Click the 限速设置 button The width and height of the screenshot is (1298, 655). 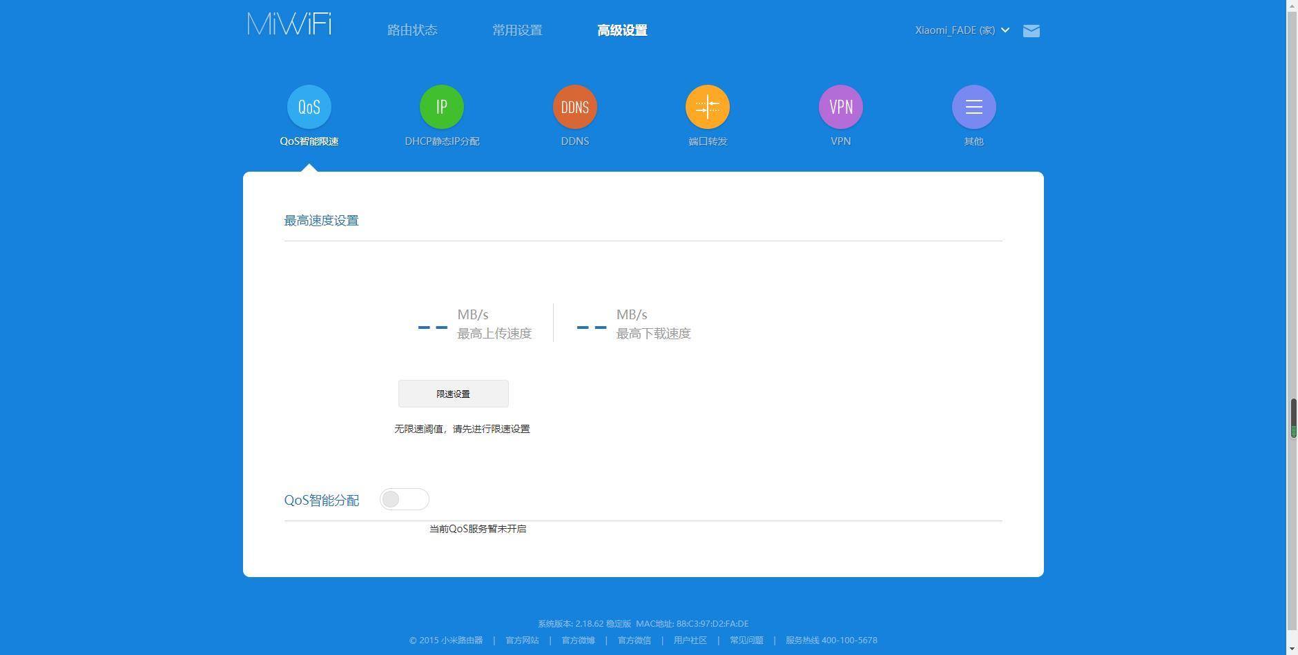[453, 393]
